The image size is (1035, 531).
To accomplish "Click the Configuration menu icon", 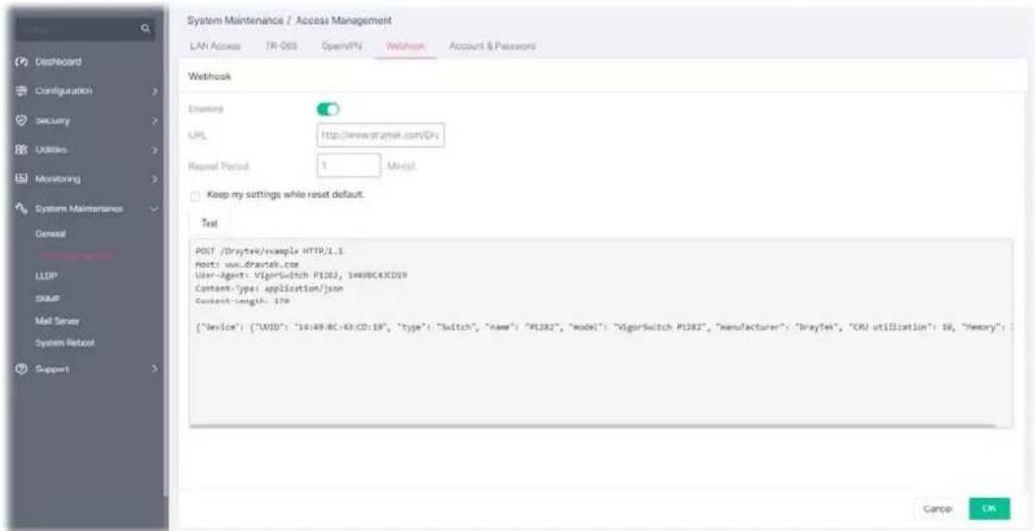I will point(19,91).
